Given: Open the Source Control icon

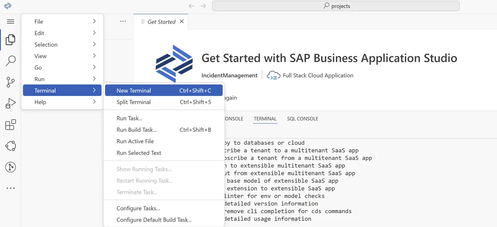Looking at the screenshot, I should [x=11, y=82].
